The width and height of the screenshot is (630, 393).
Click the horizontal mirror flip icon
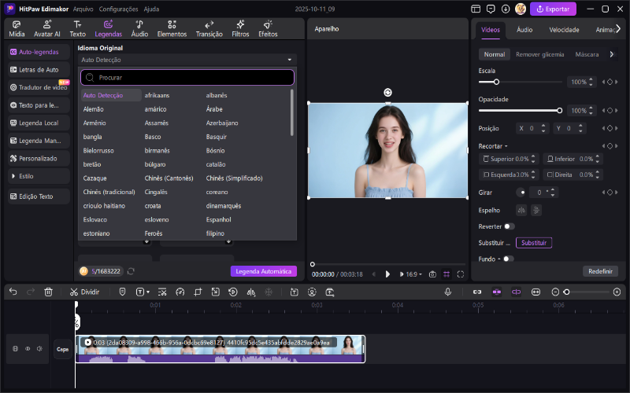(x=521, y=210)
